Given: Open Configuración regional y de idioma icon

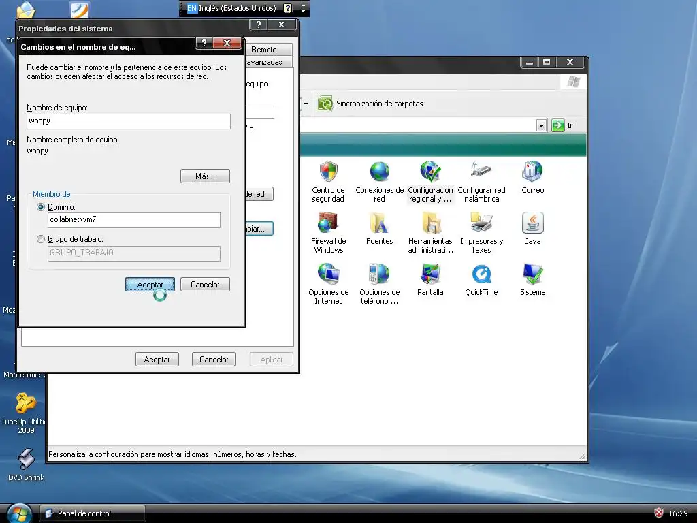Looking at the screenshot, I should (x=430, y=172).
